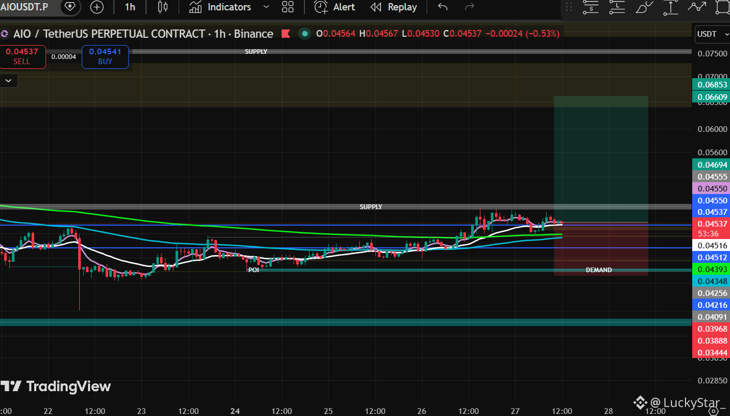
Task: Select the rectangle drawing tool
Action: (722, 7)
